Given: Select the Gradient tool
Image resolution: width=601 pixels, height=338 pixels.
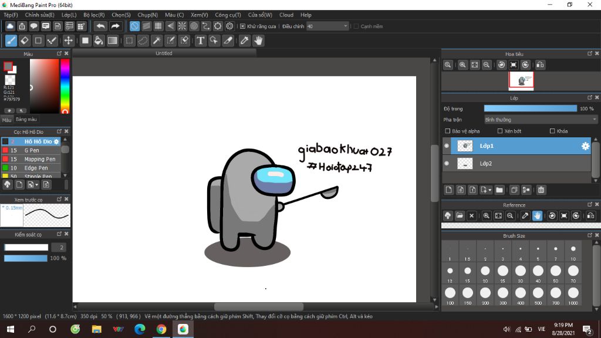Looking at the screenshot, I should (x=112, y=40).
